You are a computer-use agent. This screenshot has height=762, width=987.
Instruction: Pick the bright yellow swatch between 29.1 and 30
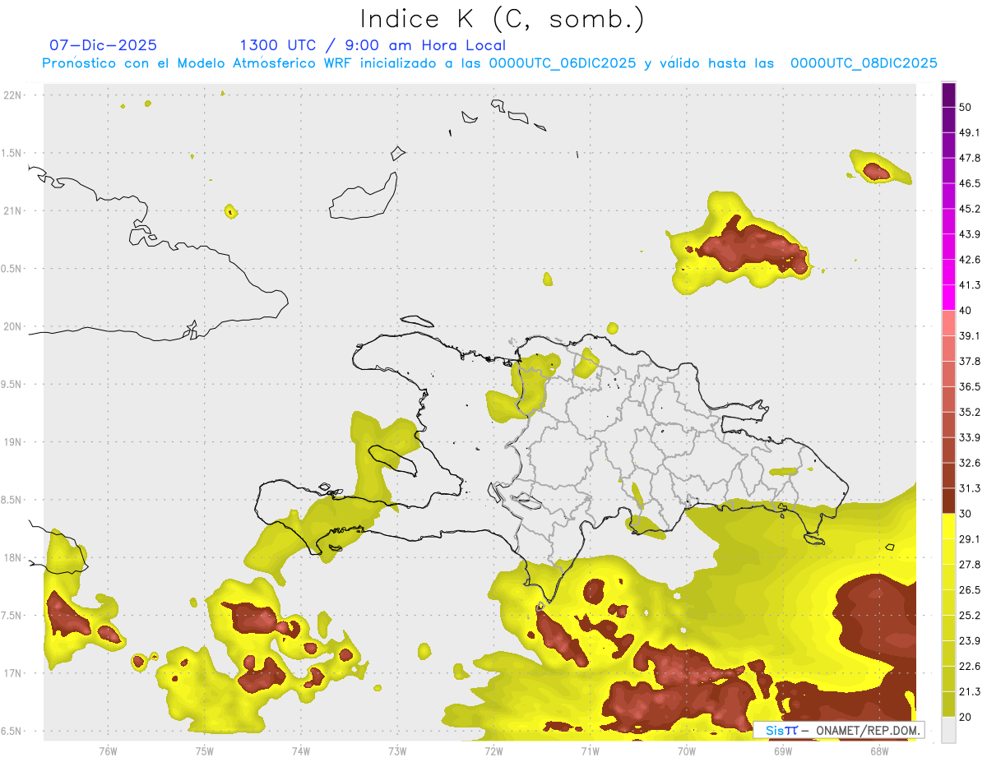[948, 527]
